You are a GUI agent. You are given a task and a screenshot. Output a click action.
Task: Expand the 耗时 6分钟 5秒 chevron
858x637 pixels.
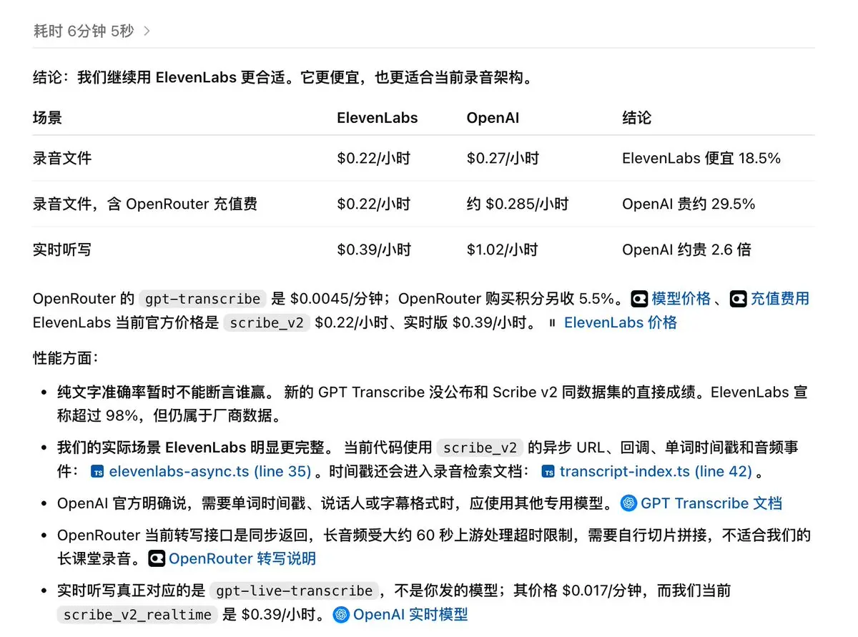(147, 31)
